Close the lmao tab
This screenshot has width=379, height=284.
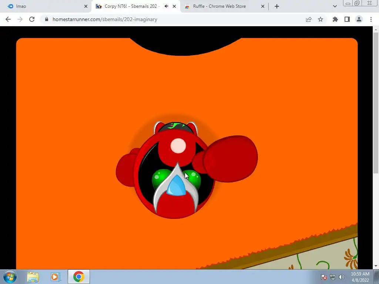pyautogui.click(x=86, y=6)
